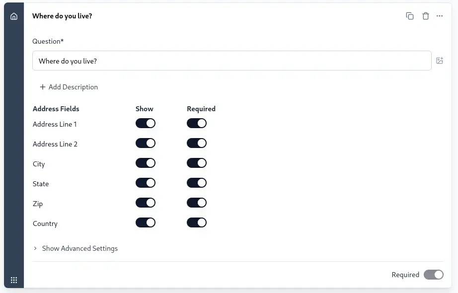The image size is (458, 293).
Task: Duplicate the question using the copy icon
Action: (409, 16)
